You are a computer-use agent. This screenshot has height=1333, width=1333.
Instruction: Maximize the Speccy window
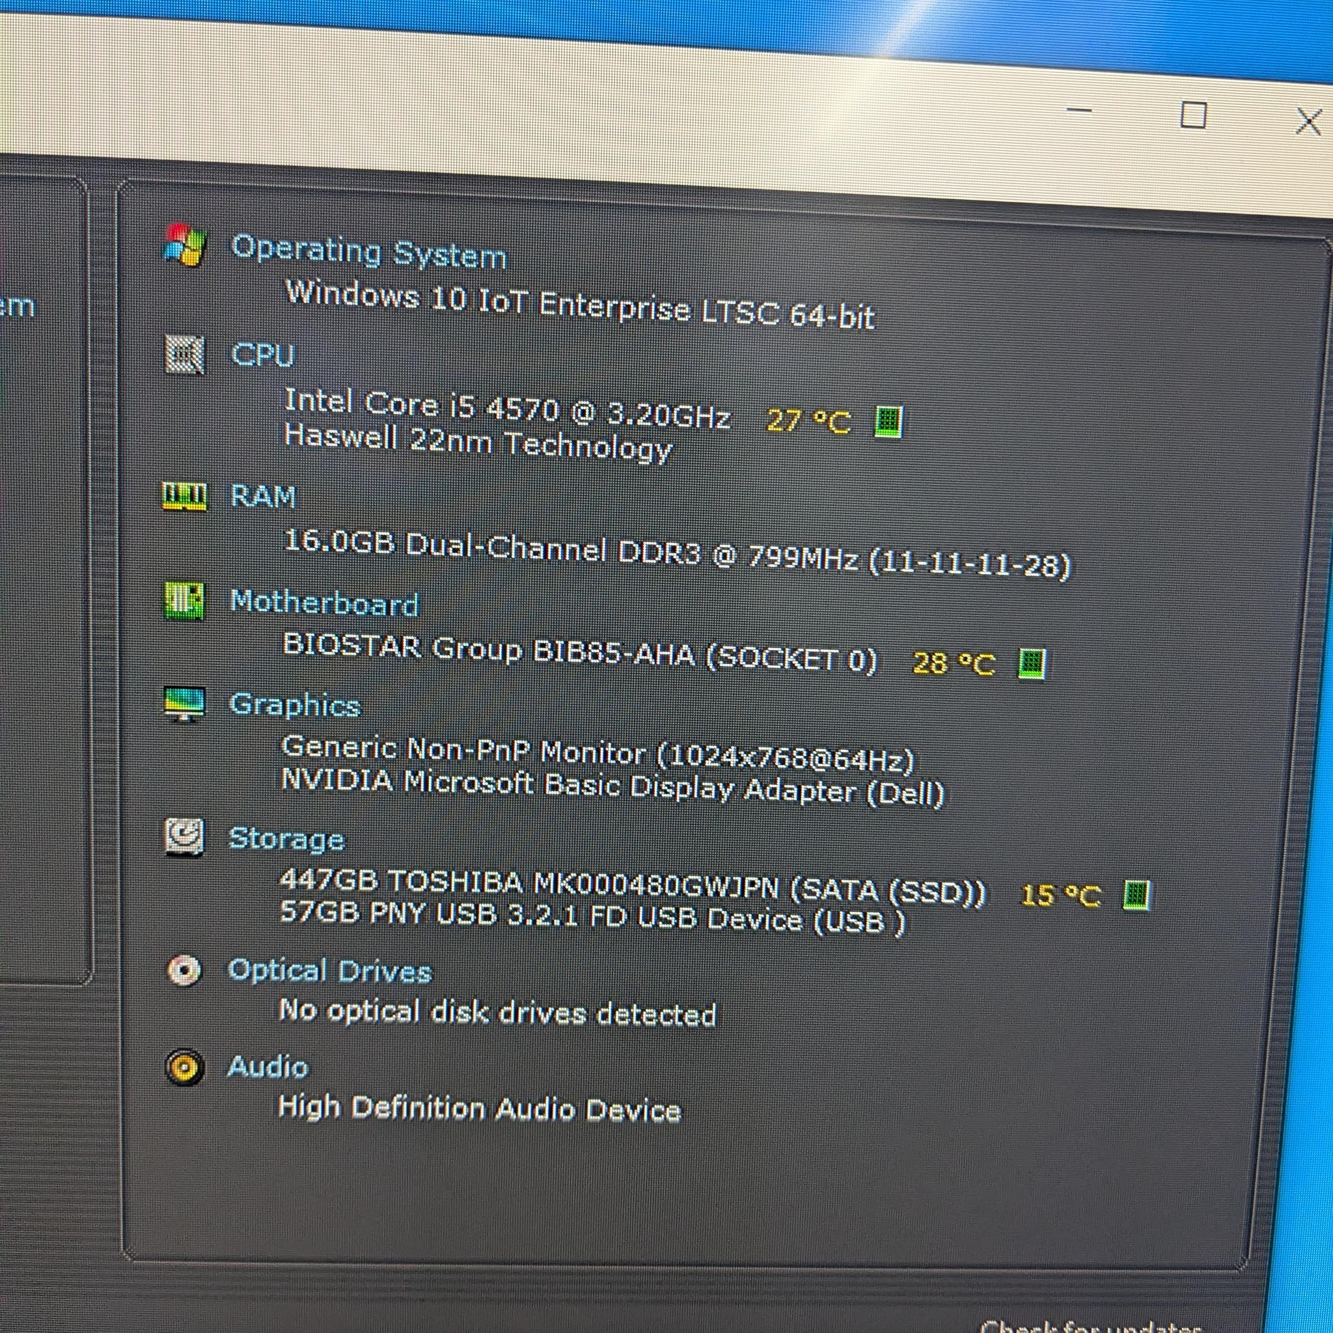[x=1194, y=115]
